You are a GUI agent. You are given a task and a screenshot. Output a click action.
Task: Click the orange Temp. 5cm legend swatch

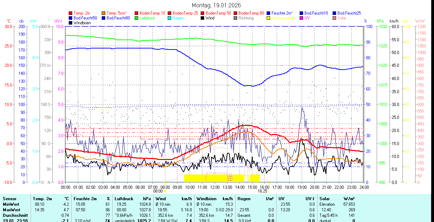(x=104, y=13)
